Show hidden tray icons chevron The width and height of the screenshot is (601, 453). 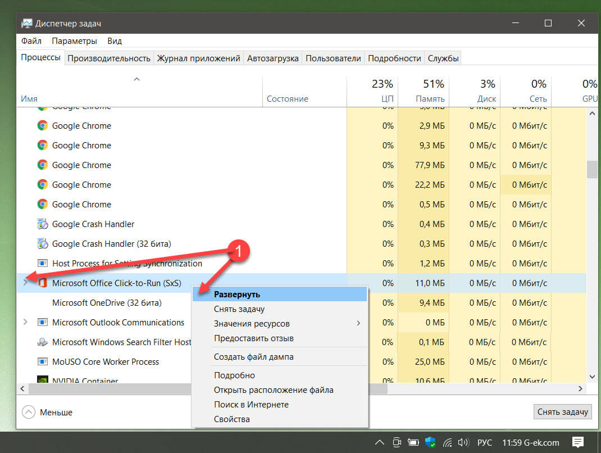tap(380, 443)
